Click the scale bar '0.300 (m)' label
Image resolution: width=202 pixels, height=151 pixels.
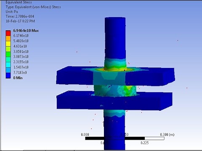point(167,135)
